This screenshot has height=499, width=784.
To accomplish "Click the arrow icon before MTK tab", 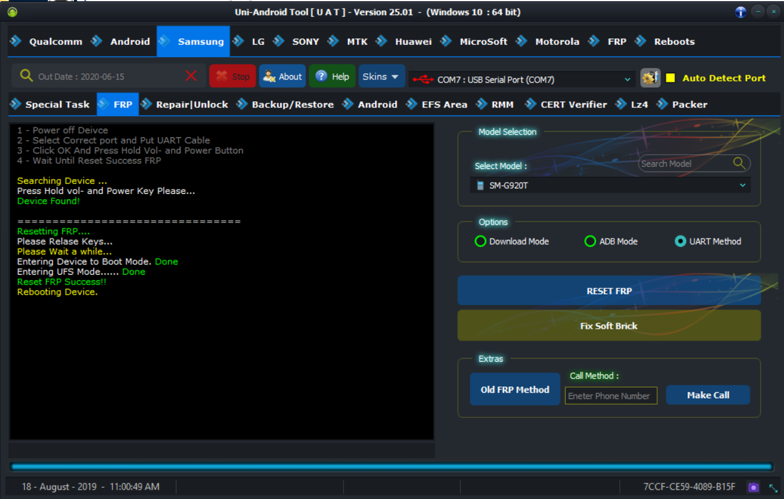I will tap(333, 41).
